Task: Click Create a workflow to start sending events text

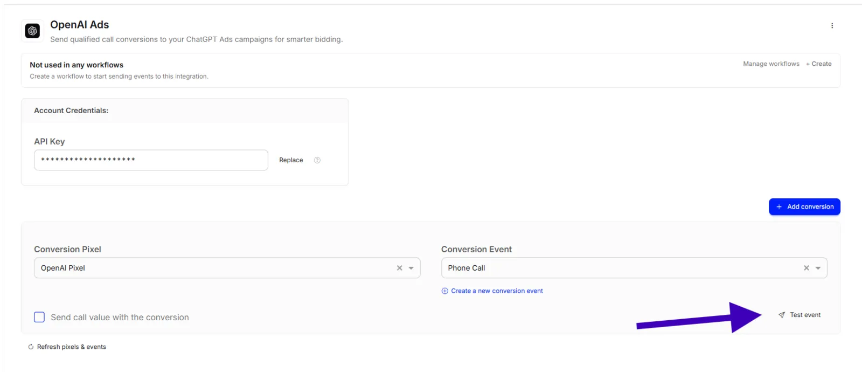Action: [x=119, y=77]
